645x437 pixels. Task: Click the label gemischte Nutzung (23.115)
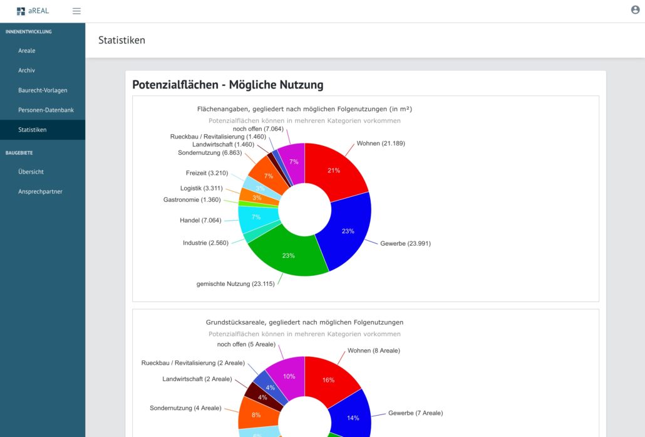pos(235,284)
